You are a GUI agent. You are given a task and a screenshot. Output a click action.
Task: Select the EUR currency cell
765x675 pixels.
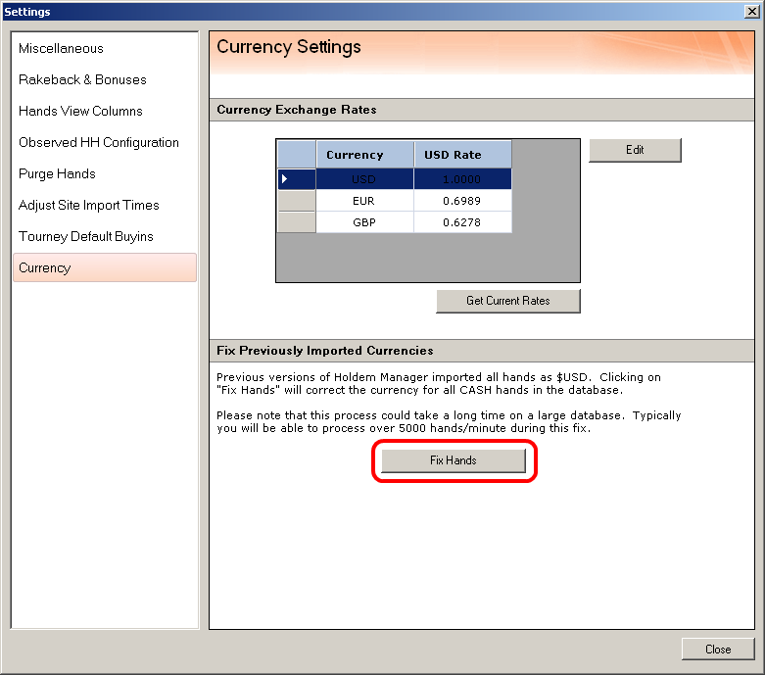point(364,201)
